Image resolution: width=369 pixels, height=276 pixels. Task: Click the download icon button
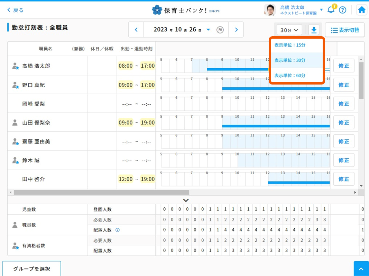[x=314, y=30]
